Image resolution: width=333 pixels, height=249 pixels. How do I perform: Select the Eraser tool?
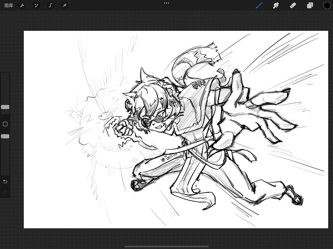[x=293, y=5]
